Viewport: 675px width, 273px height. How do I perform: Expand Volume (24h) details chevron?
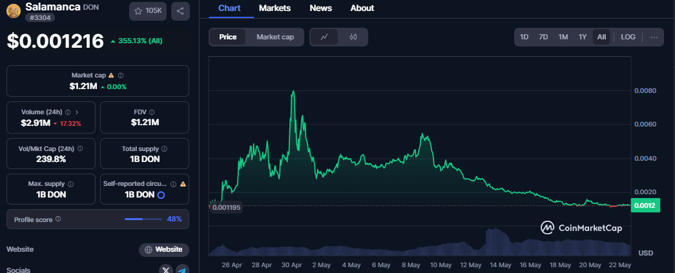click(77, 112)
